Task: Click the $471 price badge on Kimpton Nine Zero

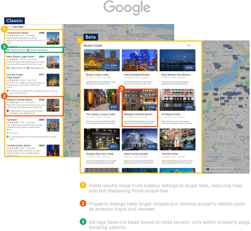Action: [114, 146]
